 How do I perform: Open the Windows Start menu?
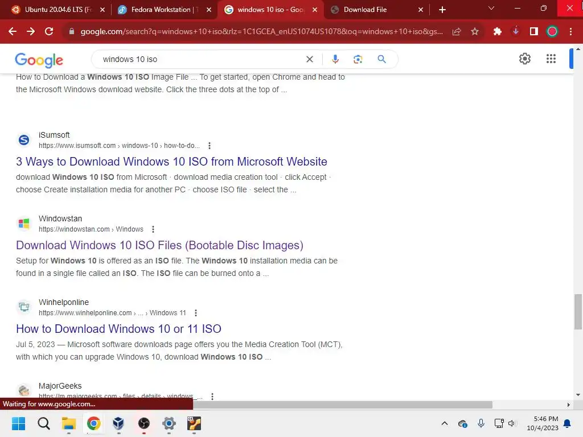point(18,423)
